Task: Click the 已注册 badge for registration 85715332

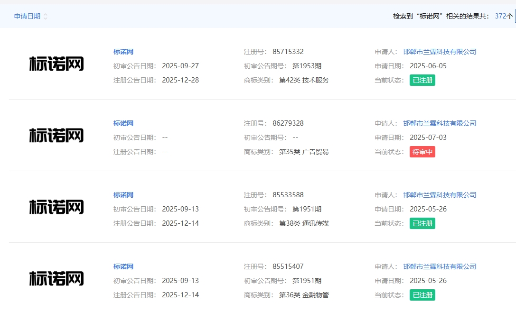Action: pyautogui.click(x=422, y=80)
